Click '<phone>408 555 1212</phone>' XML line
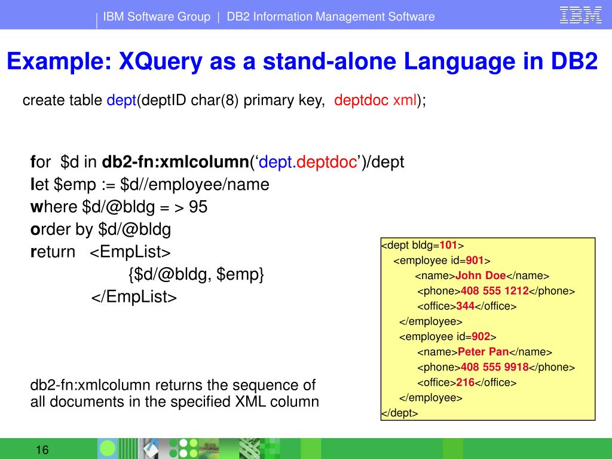Viewport: 612px width, 459px height. (496, 291)
